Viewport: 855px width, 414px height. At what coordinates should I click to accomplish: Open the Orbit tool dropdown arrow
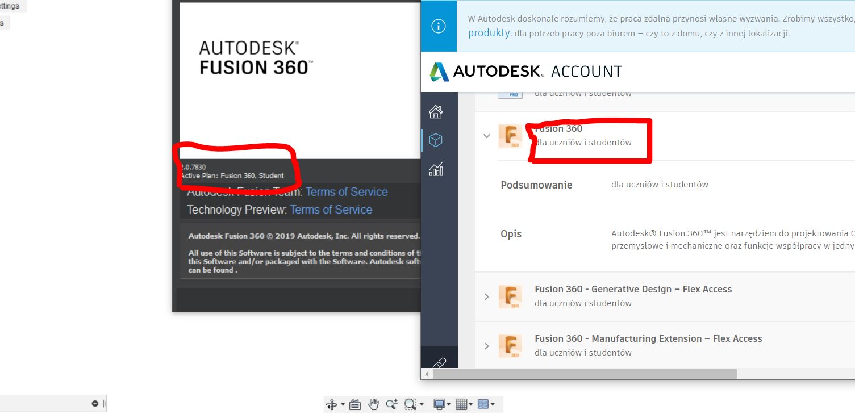point(343,405)
